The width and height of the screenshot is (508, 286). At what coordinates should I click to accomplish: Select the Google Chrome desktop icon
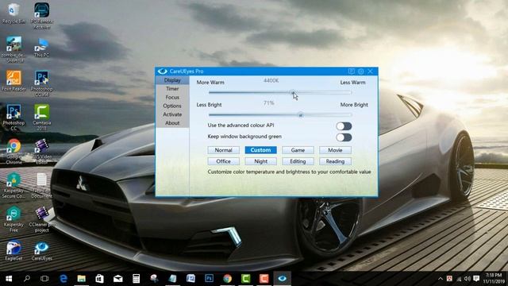pyautogui.click(x=14, y=152)
